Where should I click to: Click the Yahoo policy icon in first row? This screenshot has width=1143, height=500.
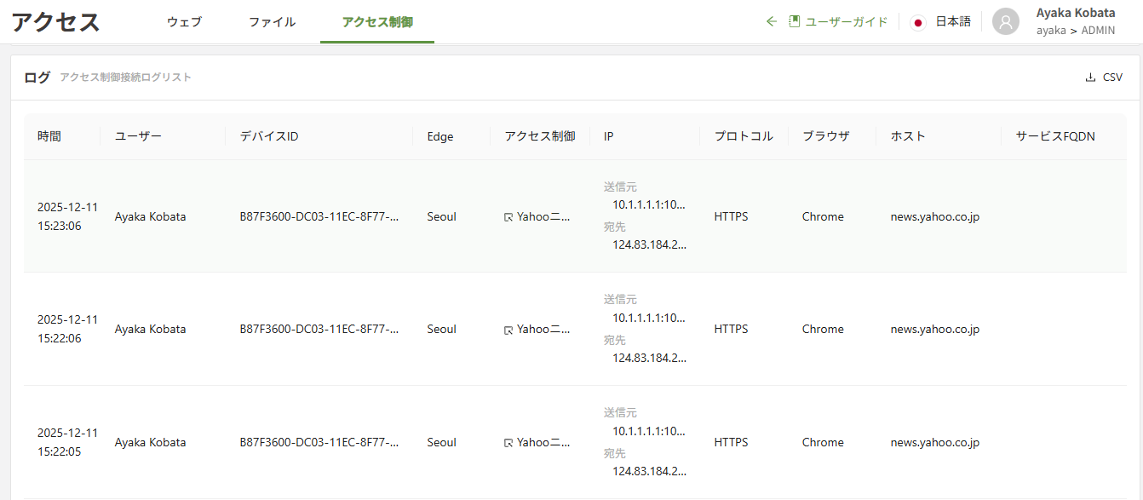pyautogui.click(x=508, y=217)
